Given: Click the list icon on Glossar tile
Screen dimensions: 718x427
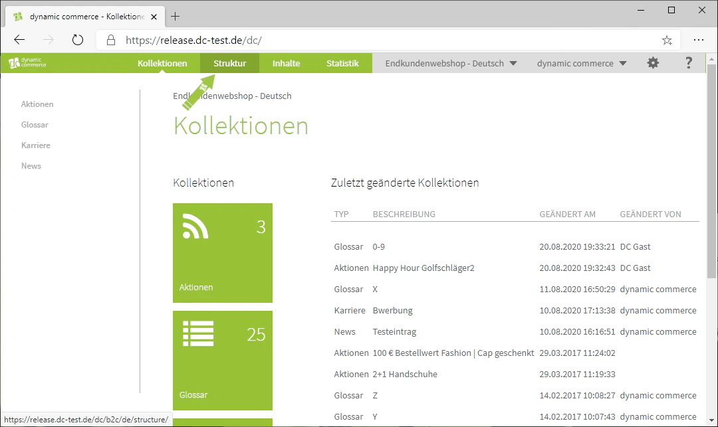Looking at the screenshot, I should [198, 333].
